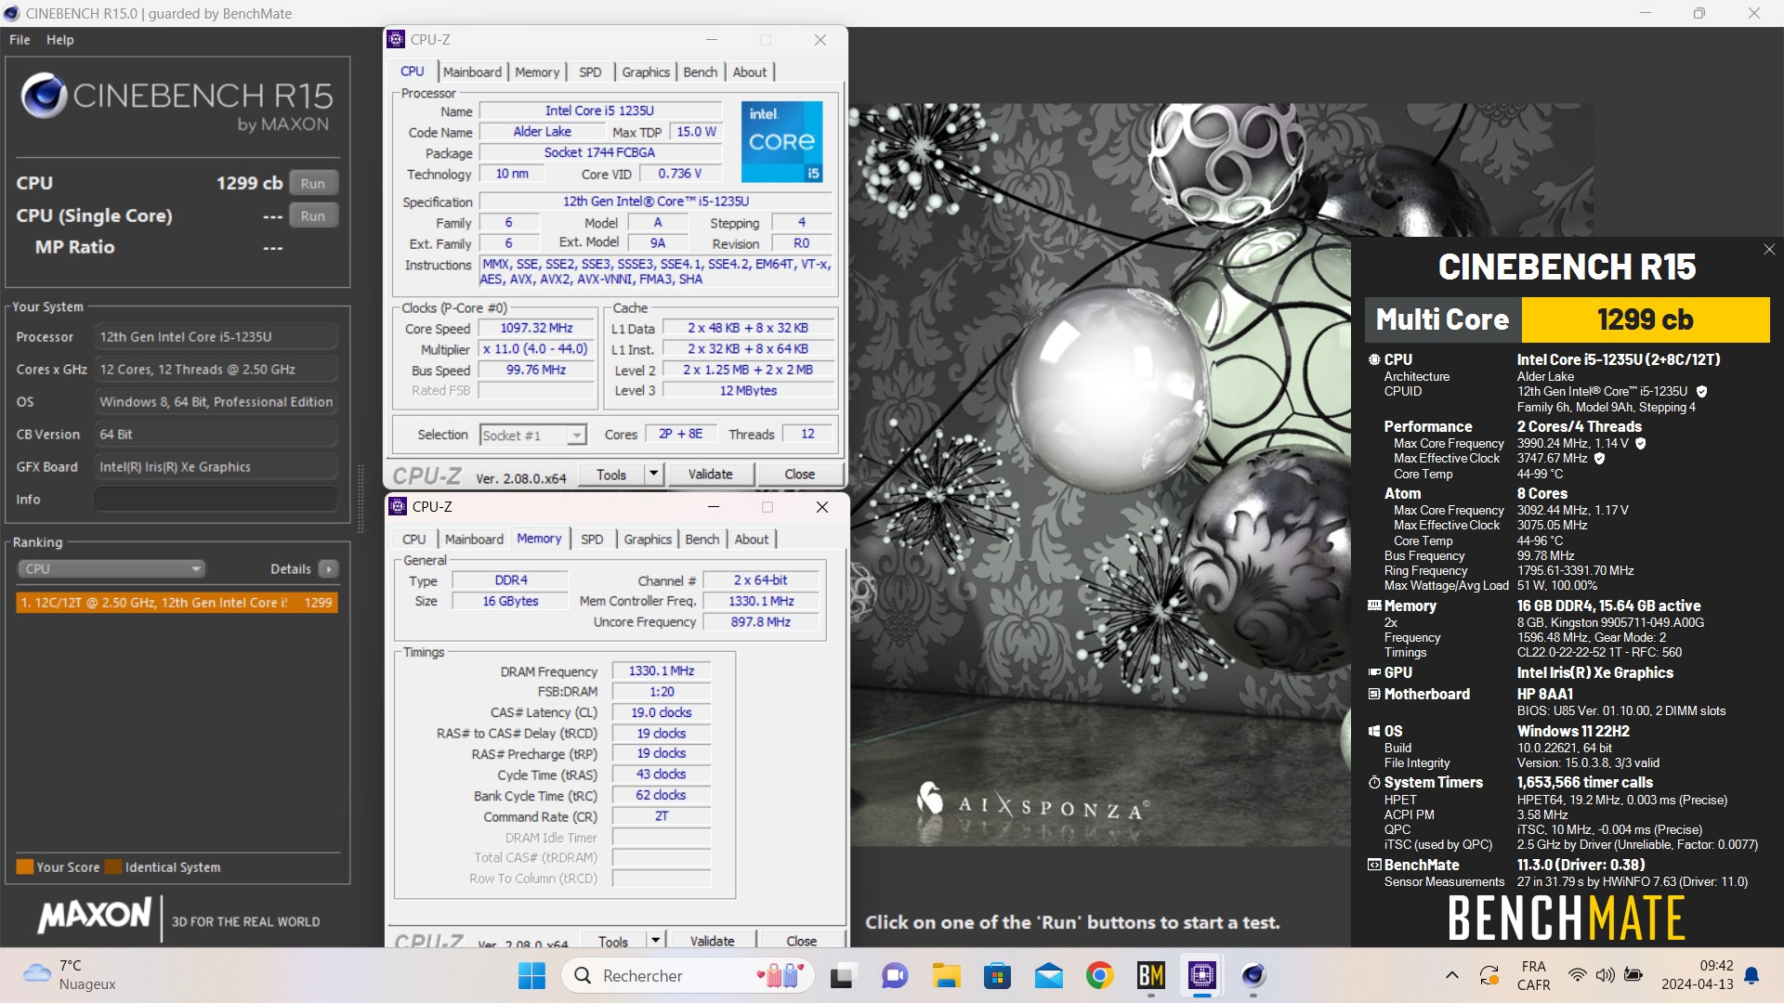Switch to Cinebench taskbar icon
This screenshot has width=1784, height=1003.
tap(1253, 975)
